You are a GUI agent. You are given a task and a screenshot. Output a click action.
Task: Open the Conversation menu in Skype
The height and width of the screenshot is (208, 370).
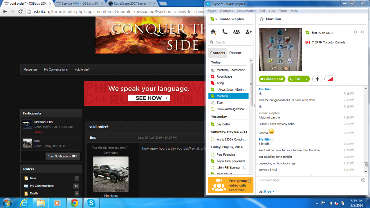[x=246, y=11]
